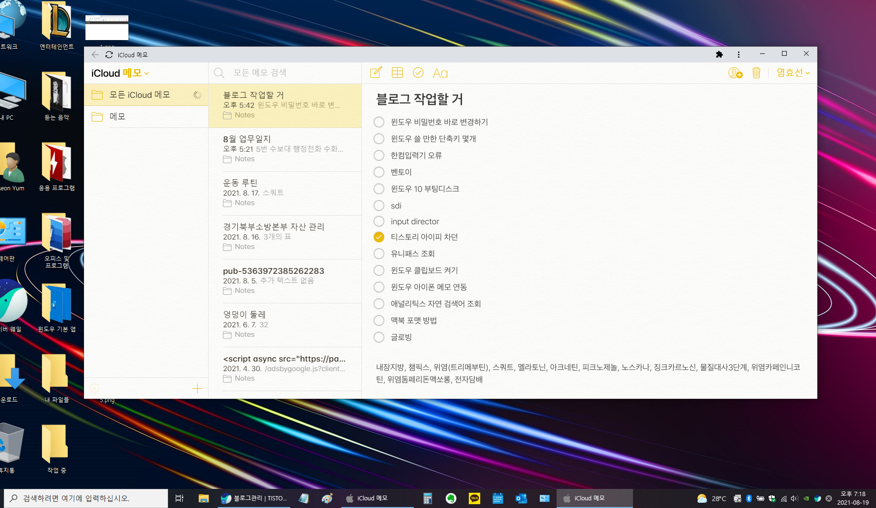This screenshot has height=508, width=876.
Task: Open File Explorer on taskbar
Action: pos(204,498)
